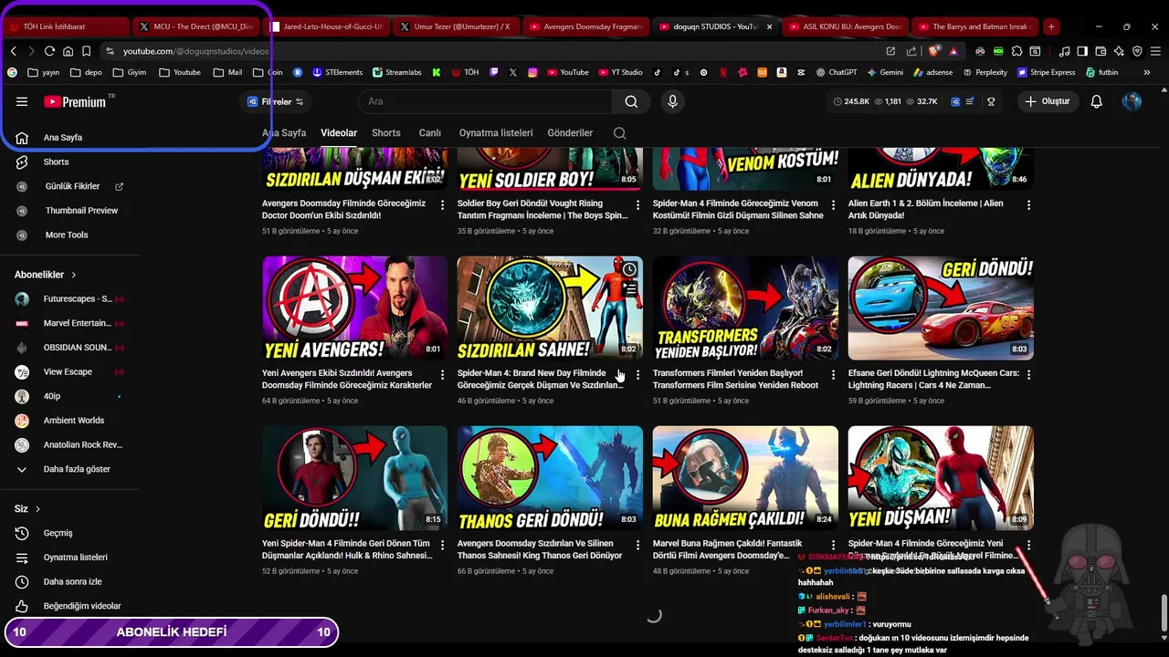Click the channel tab search icon

pos(619,133)
